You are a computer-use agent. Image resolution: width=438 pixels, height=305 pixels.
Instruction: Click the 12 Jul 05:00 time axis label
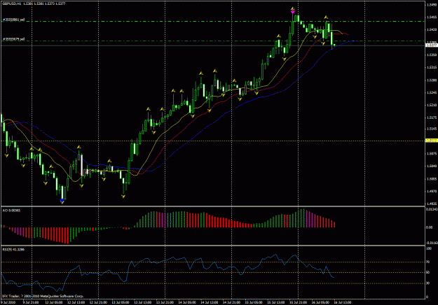coord(54,302)
